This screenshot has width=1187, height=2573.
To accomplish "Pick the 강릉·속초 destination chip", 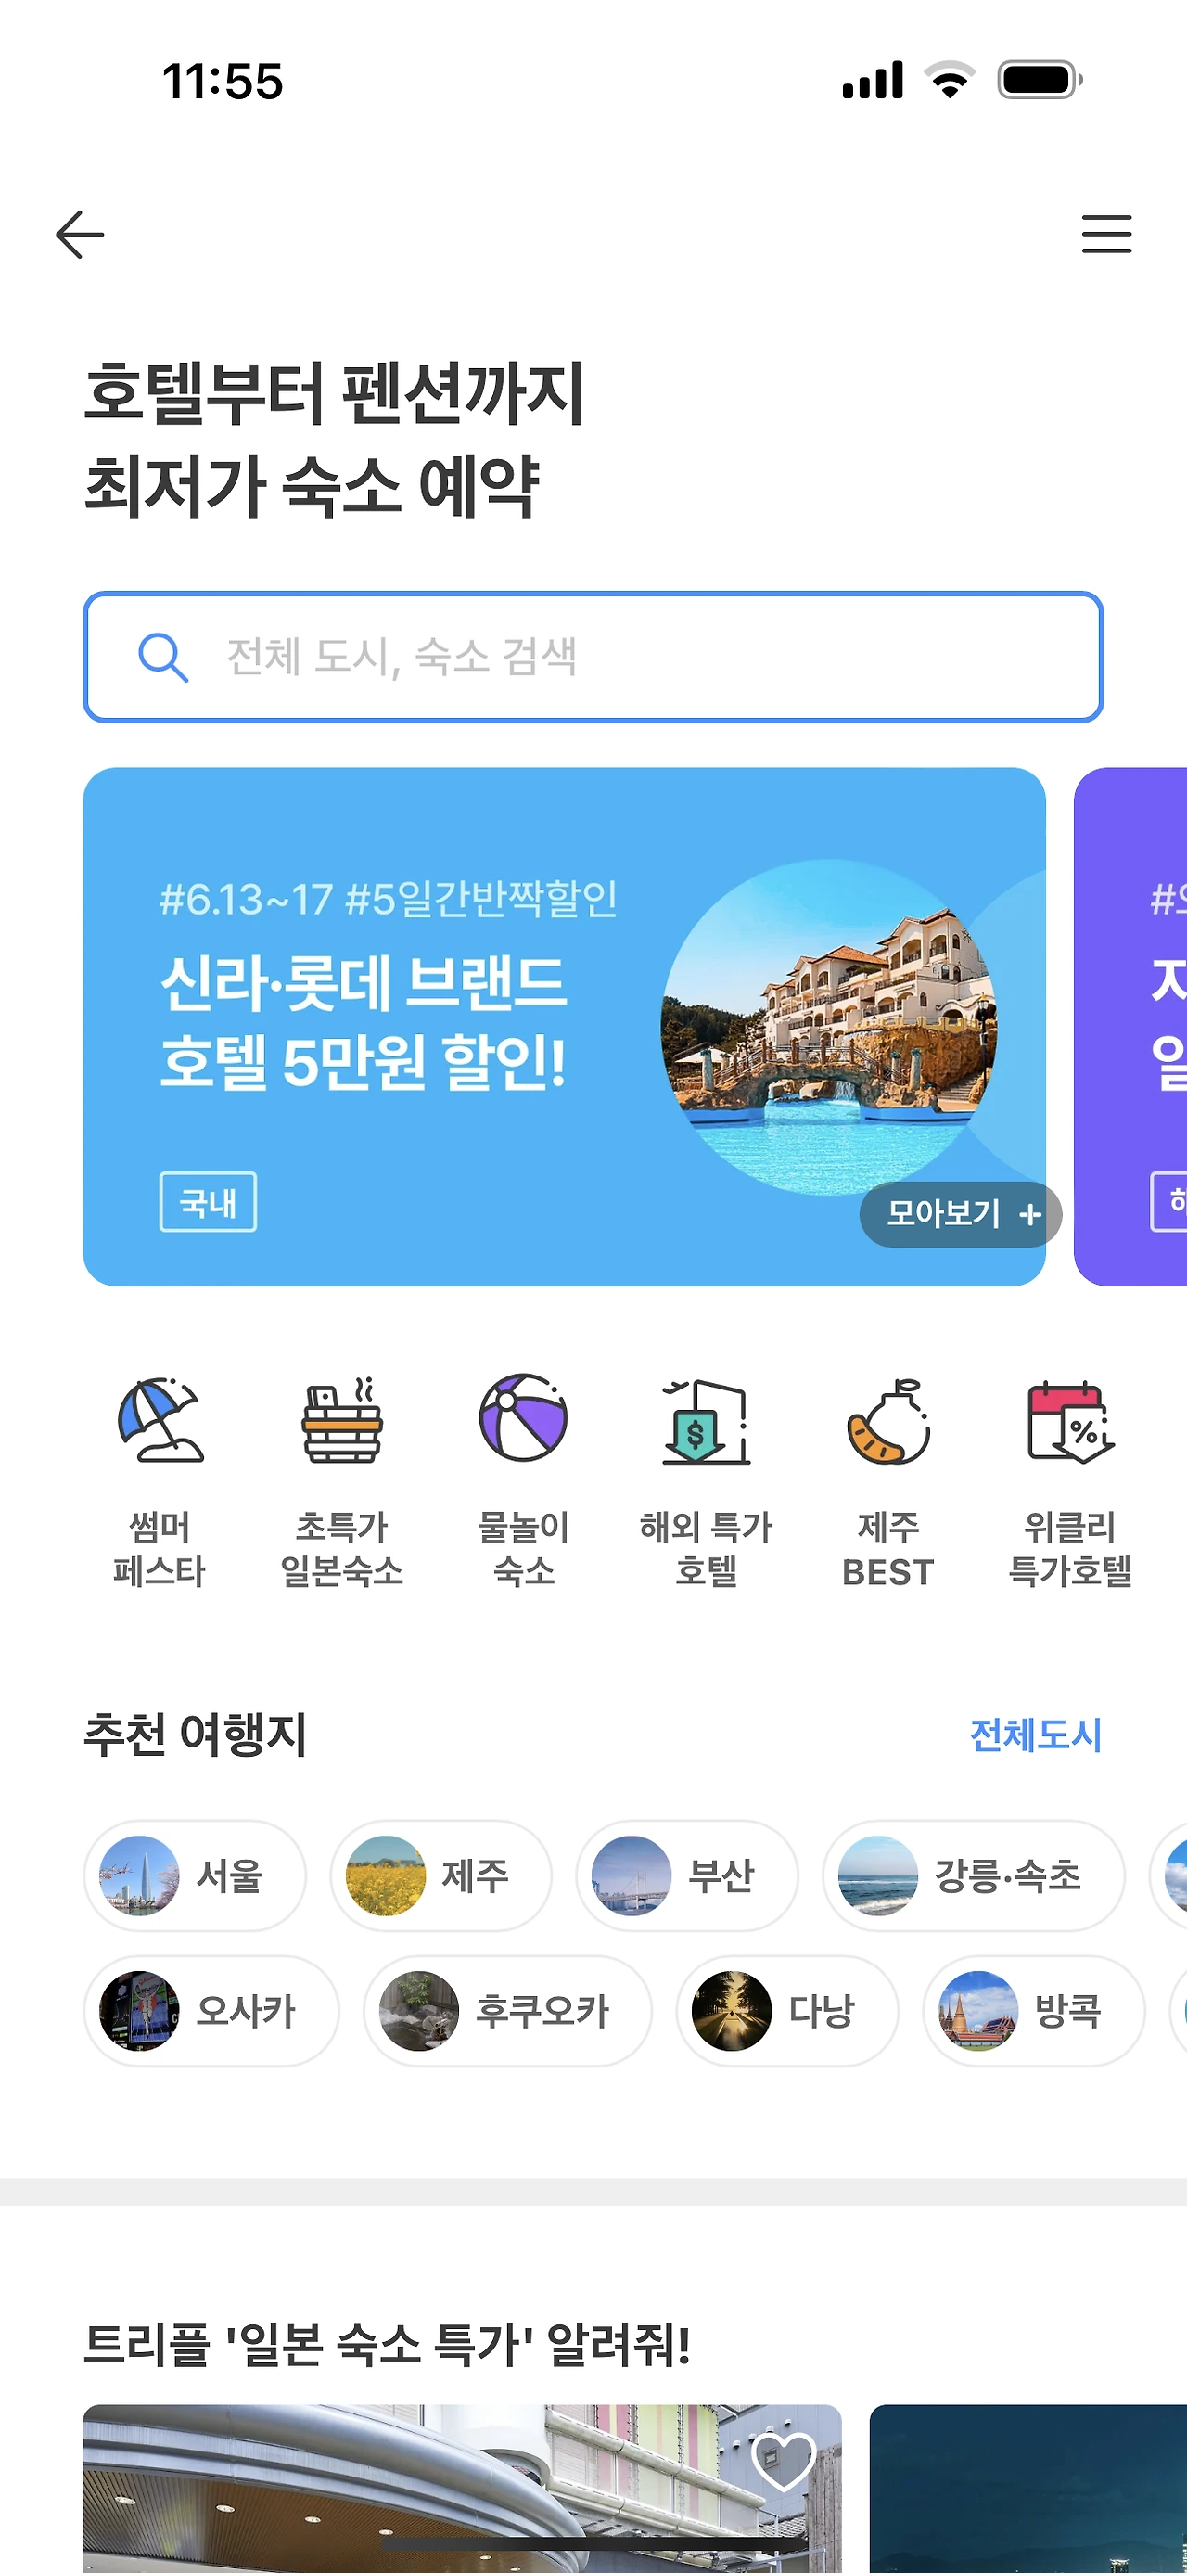I will click(974, 1875).
